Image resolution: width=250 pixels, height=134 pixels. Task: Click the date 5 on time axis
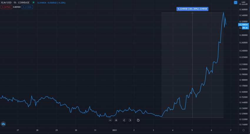[x=192, y=130]
